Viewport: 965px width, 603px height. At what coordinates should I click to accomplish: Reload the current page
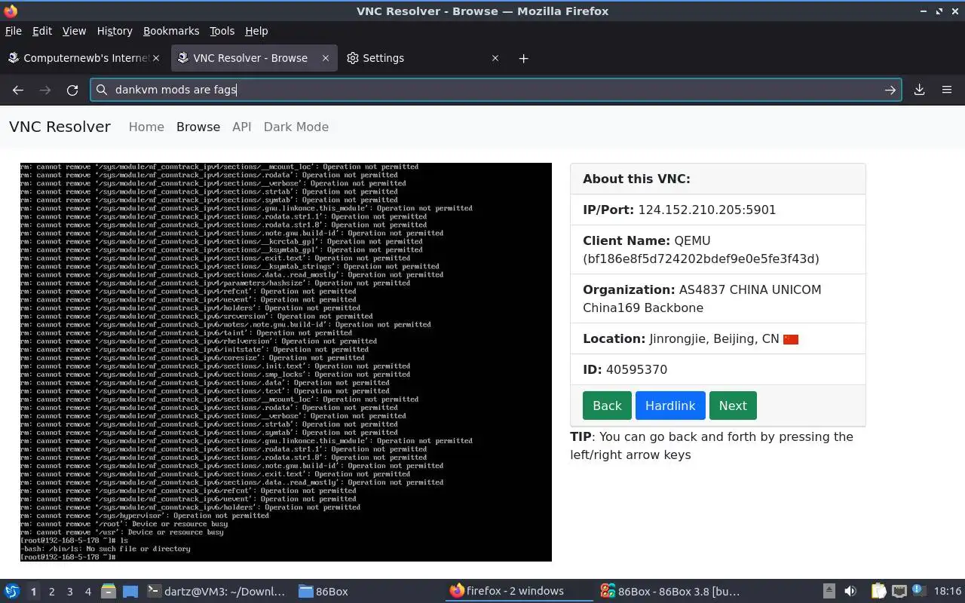tap(72, 90)
